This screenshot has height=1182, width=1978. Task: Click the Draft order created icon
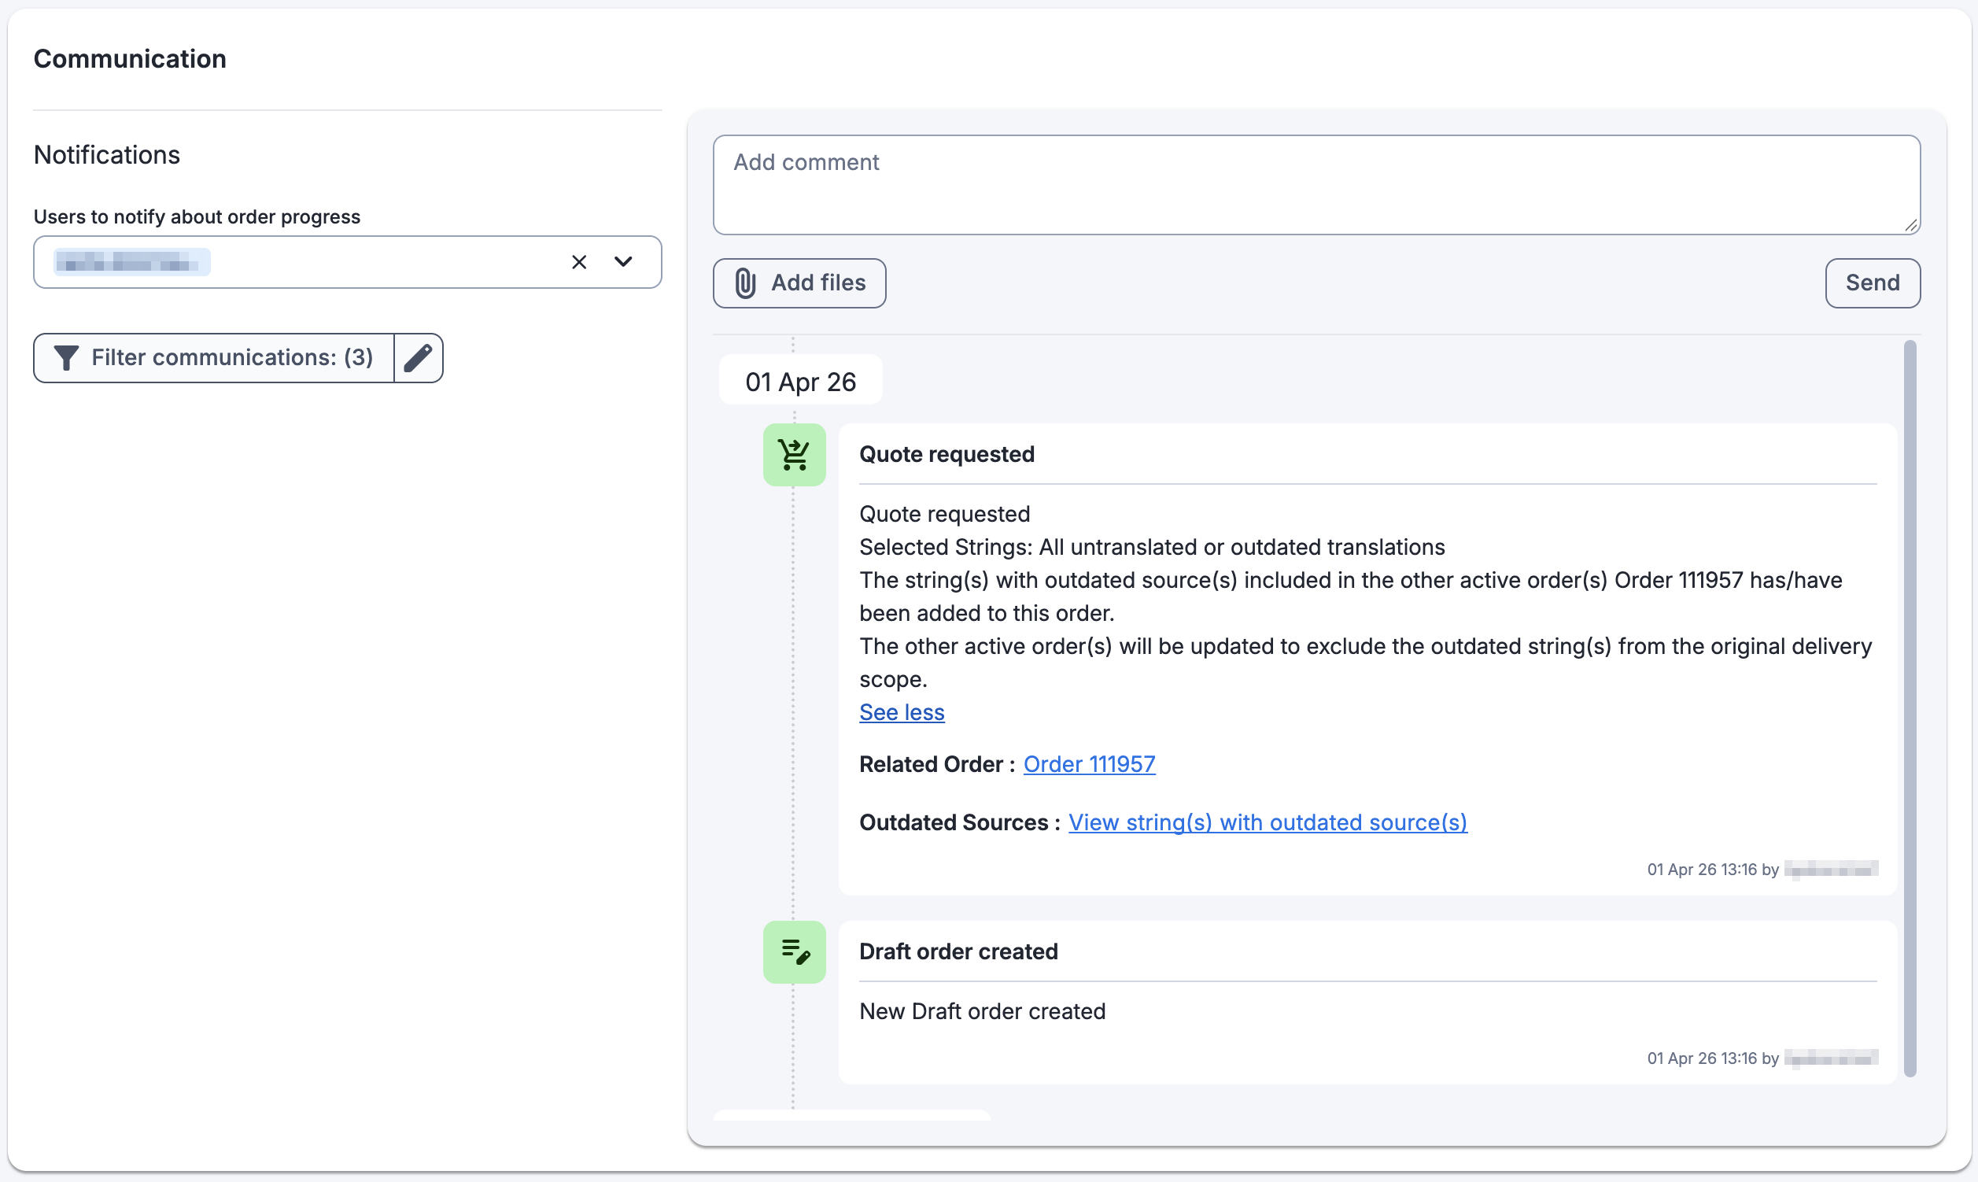pyautogui.click(x=794, y=951)
